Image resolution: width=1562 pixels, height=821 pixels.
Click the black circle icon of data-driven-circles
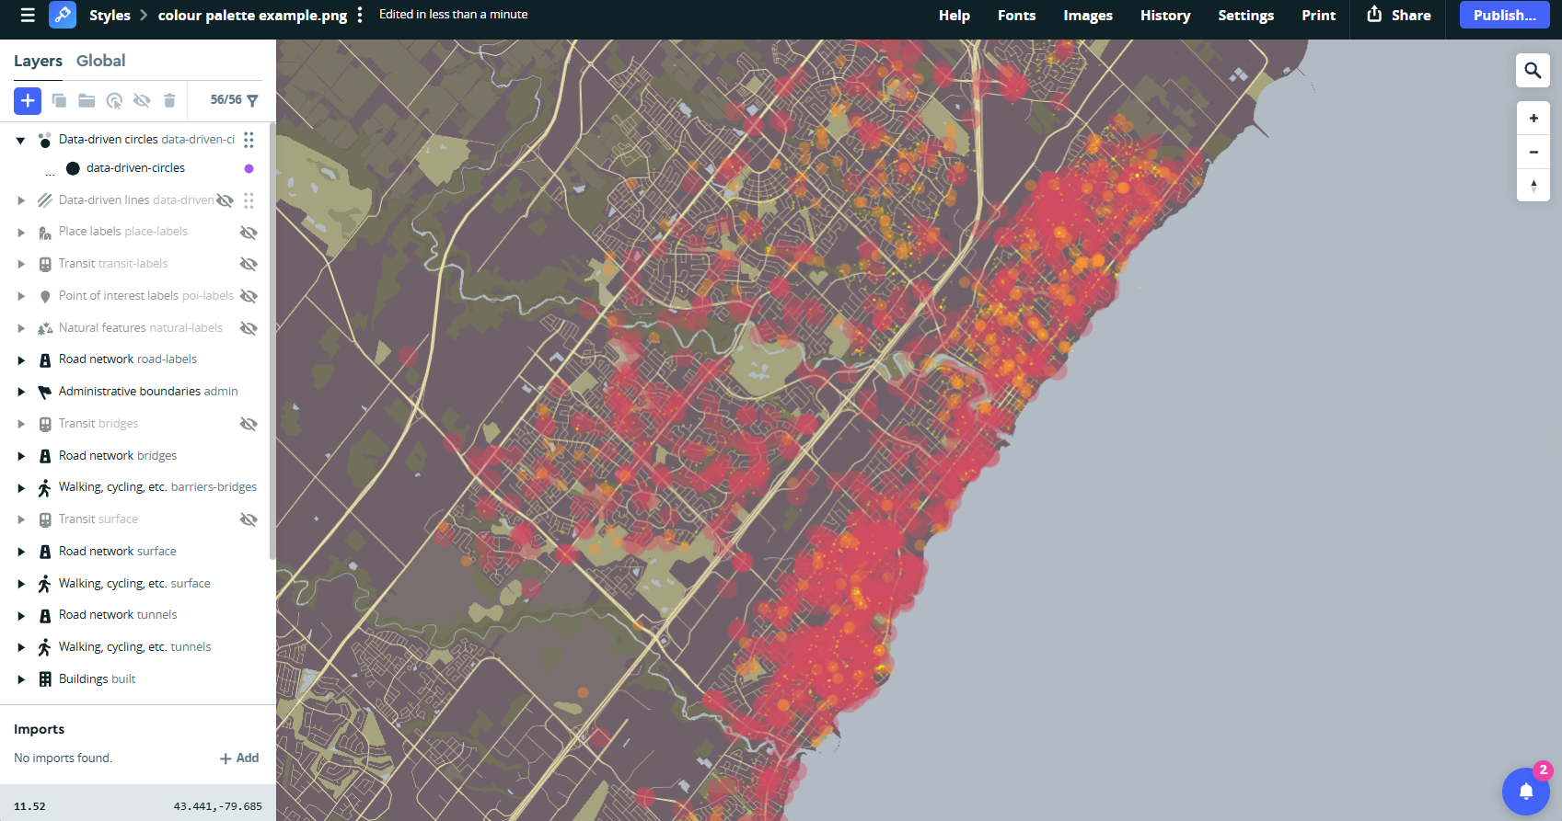(73, 168)
